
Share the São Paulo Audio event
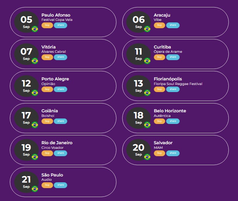pos(60,185)
